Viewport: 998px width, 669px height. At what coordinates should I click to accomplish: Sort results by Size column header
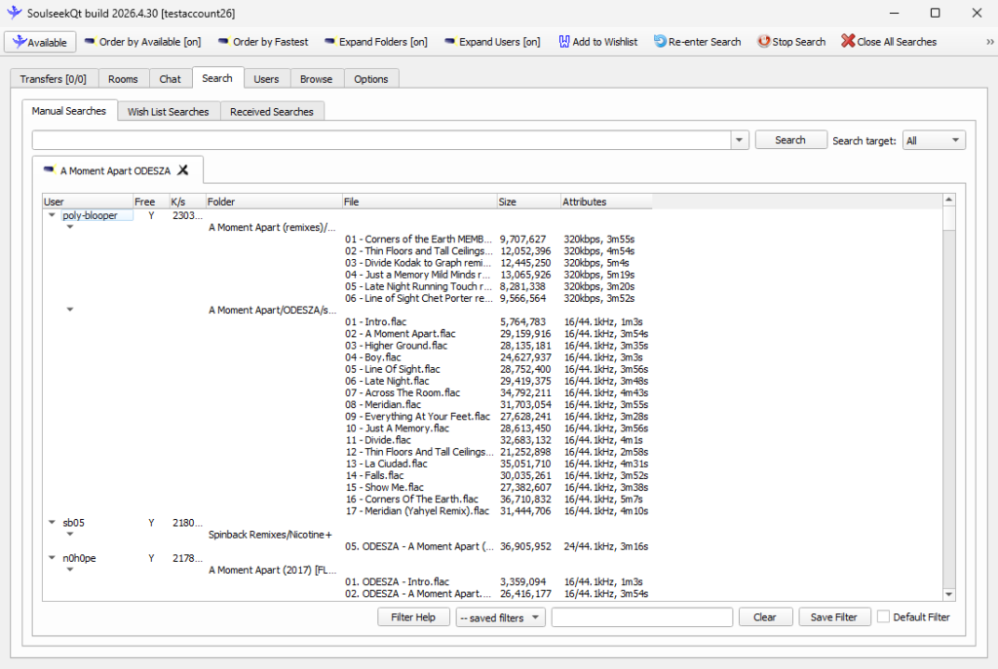528,202
